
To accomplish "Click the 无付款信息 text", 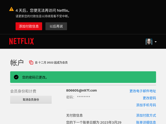I will [x=74, y=115].
